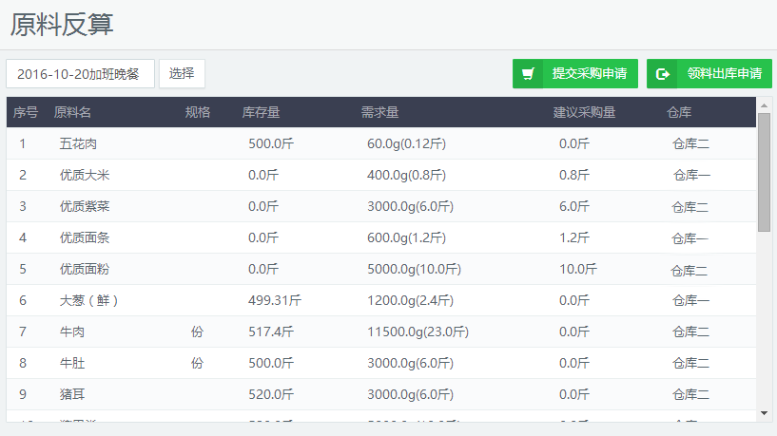The height and width of the screenshot is (436, 777).
Task: Focus the 2016-10-20加班晚餐 input field
Action: (x=80, y=74)
